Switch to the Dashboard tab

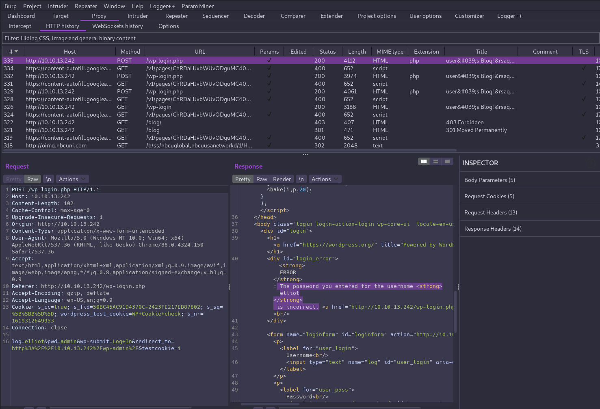[21, 16]
